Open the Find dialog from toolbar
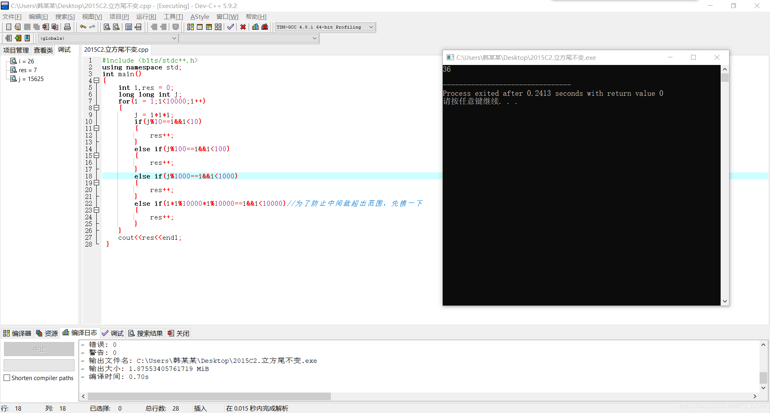Screen dimensions: 770x413 click(107, 27)
